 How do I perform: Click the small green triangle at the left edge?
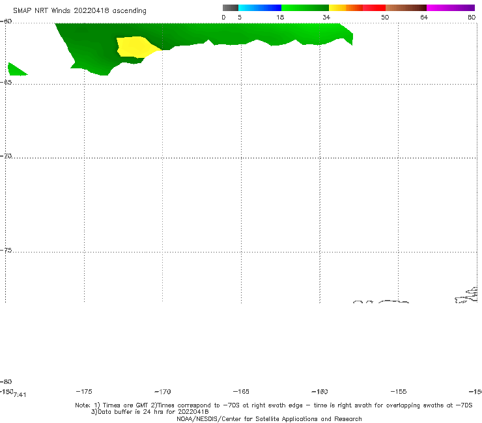(16, 70)
